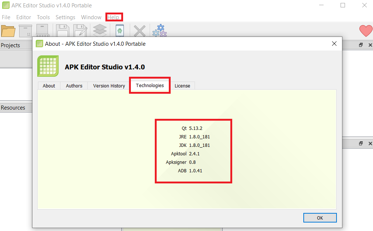Click the gray X toolbar icon
Screen dimensions: 373x231
140,31
